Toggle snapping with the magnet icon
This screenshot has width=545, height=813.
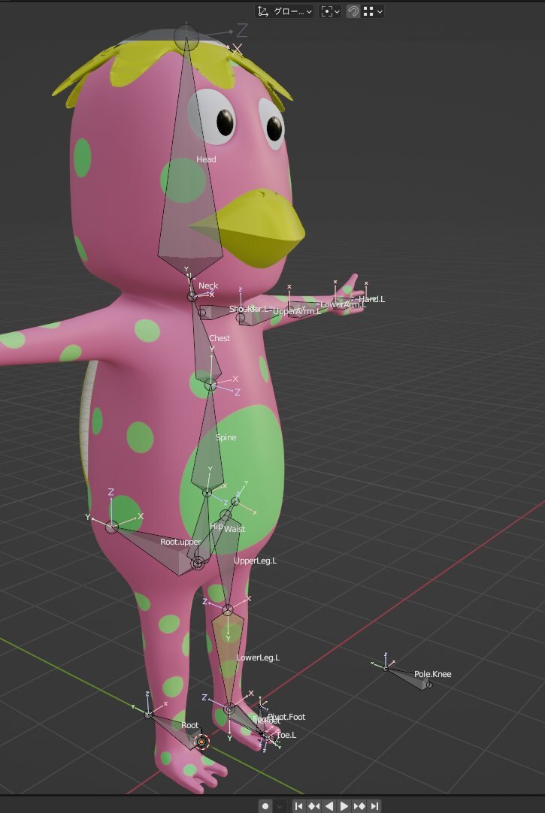[x=353, y=11]
